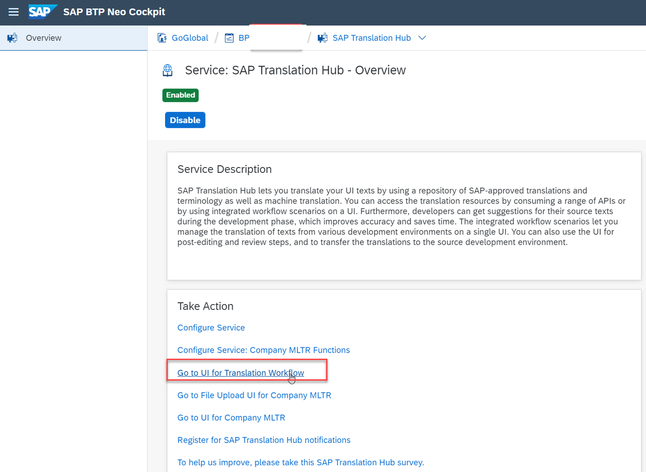Click the globe service icon next to title

click(168, 71)
